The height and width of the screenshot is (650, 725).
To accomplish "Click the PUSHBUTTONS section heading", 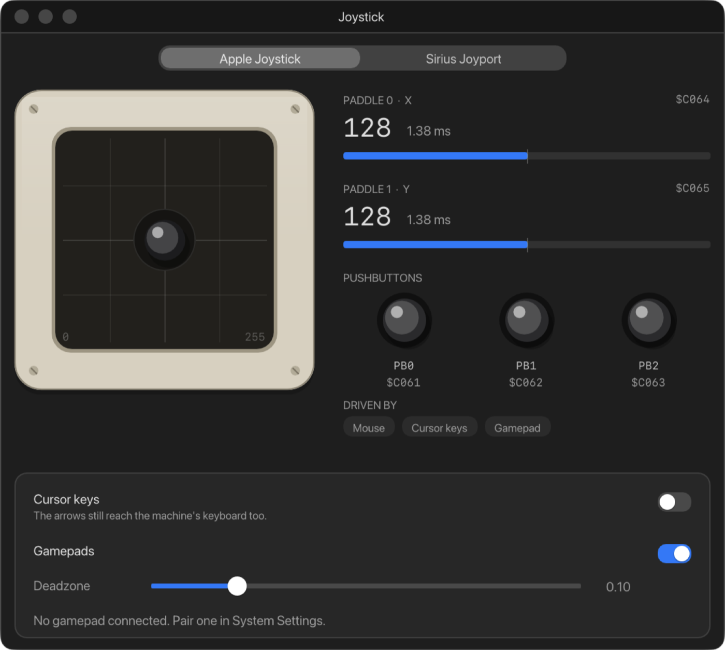I will 383,278.
